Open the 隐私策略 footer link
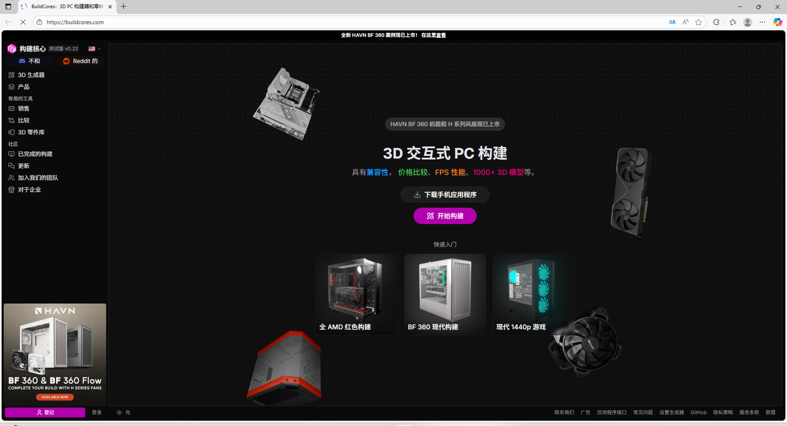The image size is (787, 426). 723,412
